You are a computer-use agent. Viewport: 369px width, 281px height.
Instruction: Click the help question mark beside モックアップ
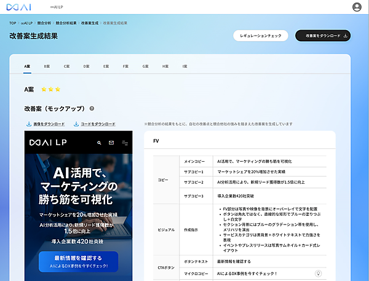tap(92, 108)
